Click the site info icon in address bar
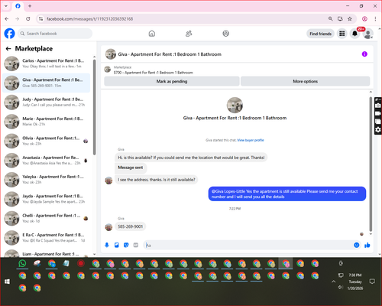Image resolution: width=382 pixels, height=306 pixels. tap(40, 18)
